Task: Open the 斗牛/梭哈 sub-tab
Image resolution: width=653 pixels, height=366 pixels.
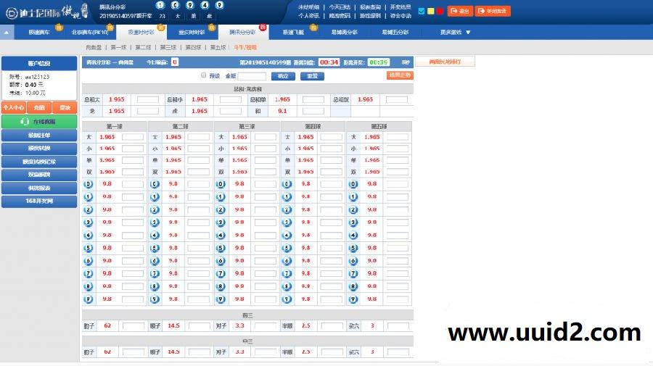Action: point(245,47)
